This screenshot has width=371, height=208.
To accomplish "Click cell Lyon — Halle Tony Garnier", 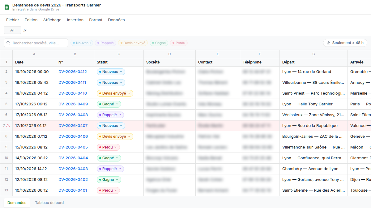I will pos(313,104).
